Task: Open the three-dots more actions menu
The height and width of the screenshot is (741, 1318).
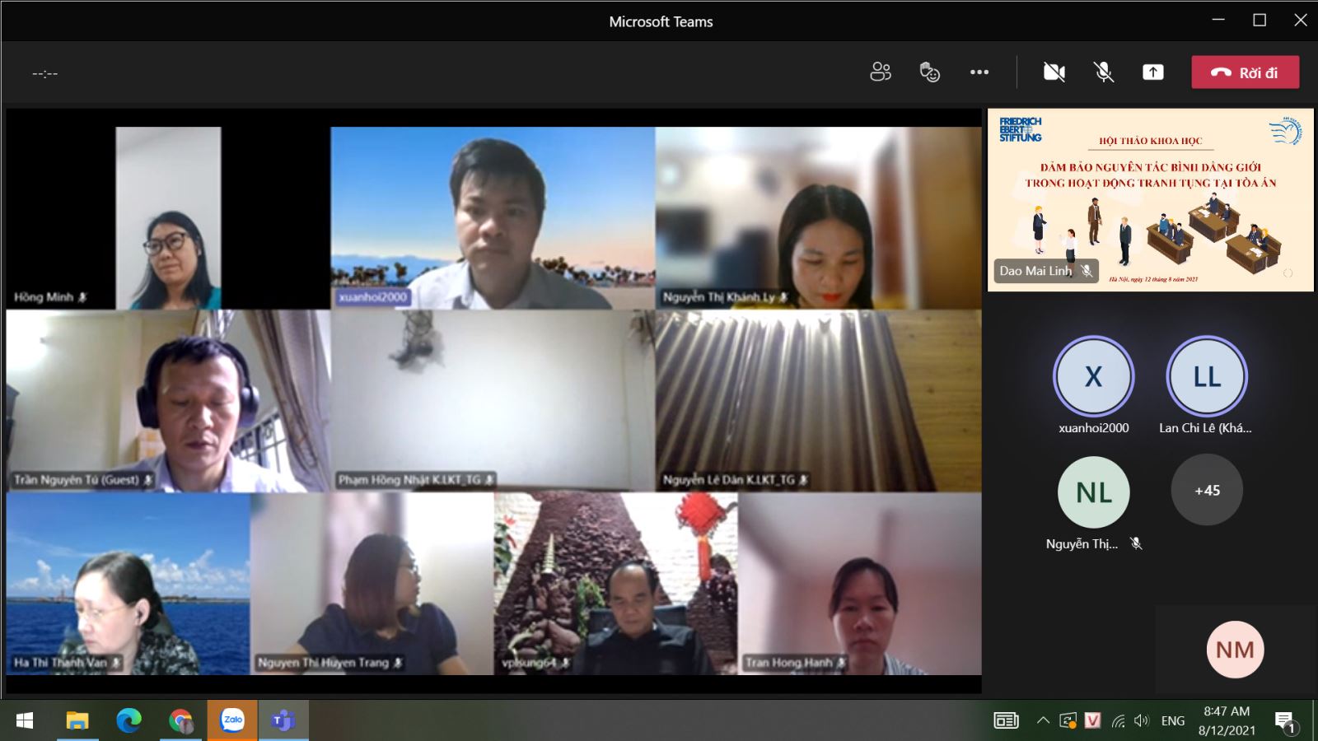Action: (x=979, y=72)
